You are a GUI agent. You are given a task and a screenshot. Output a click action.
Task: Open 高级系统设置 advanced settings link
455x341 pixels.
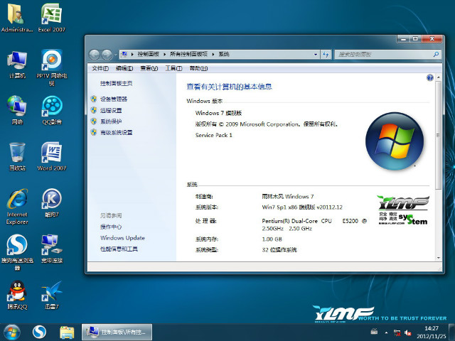click(117, 133)
